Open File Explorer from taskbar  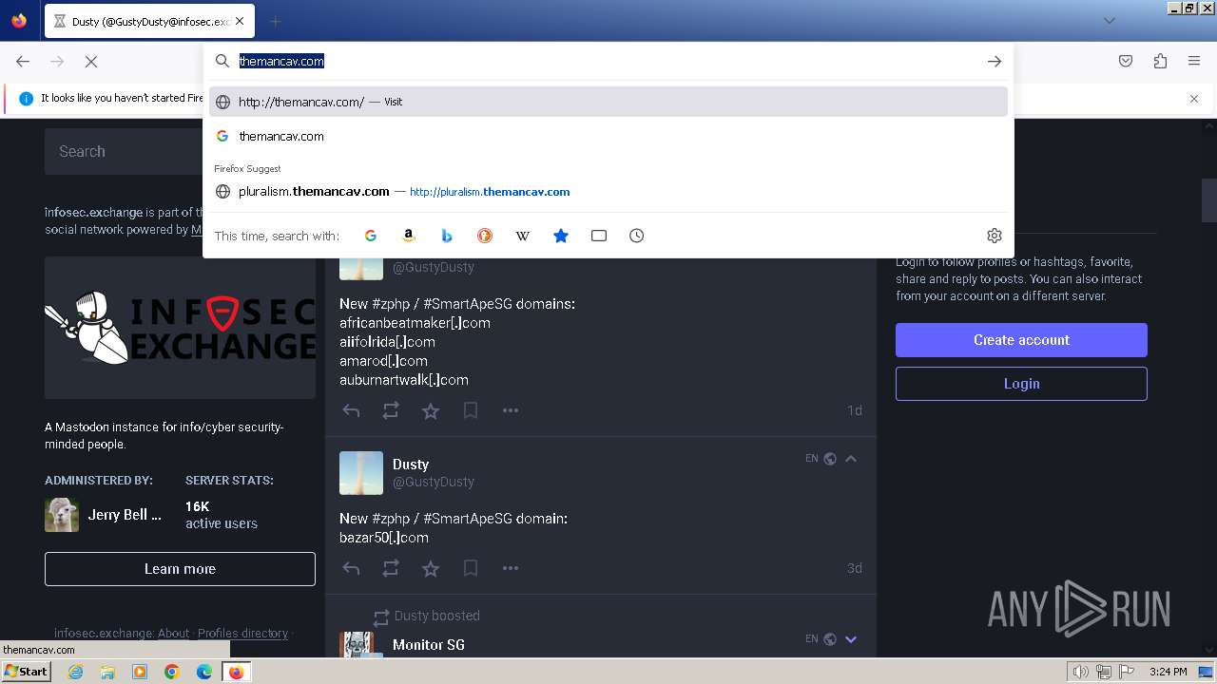click(107, 672)
